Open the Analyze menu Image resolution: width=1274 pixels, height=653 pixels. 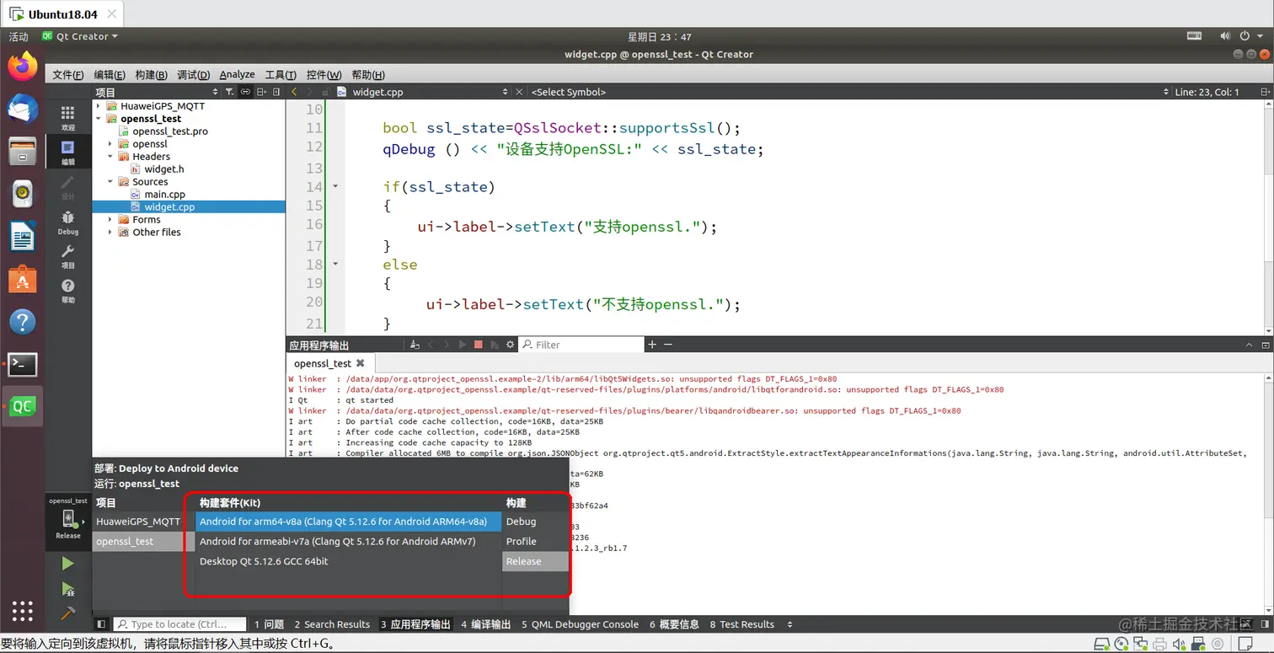(237, 74)
